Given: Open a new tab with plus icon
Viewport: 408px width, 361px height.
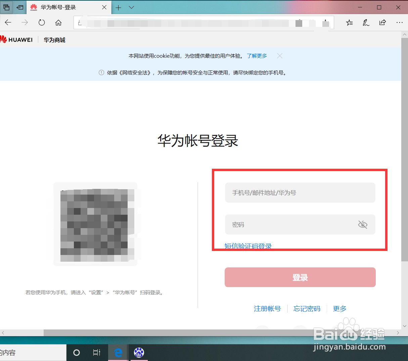Looking at the screenshot, I should [118, 7].
